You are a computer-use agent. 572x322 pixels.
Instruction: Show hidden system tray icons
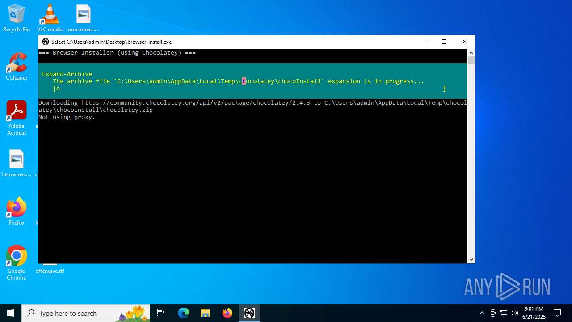click(x=482, y=313)
